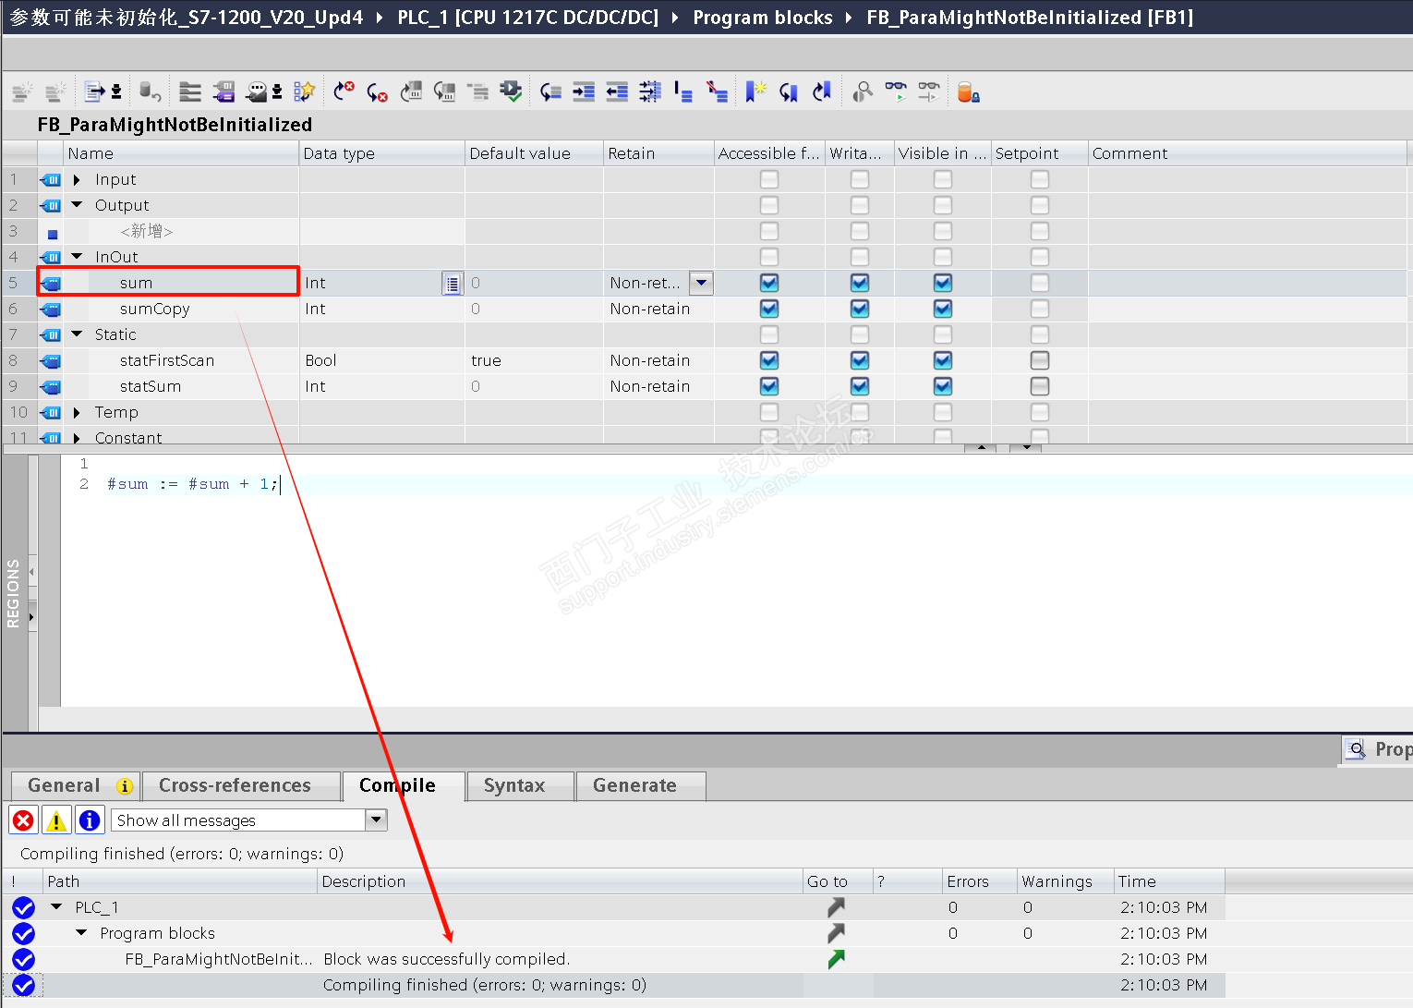Toggle Setpoint checkbox for statSum
Image resolution: width=1413 pixels, height=1008 pixels.
pyautogui.click(x=1040, y=386)
